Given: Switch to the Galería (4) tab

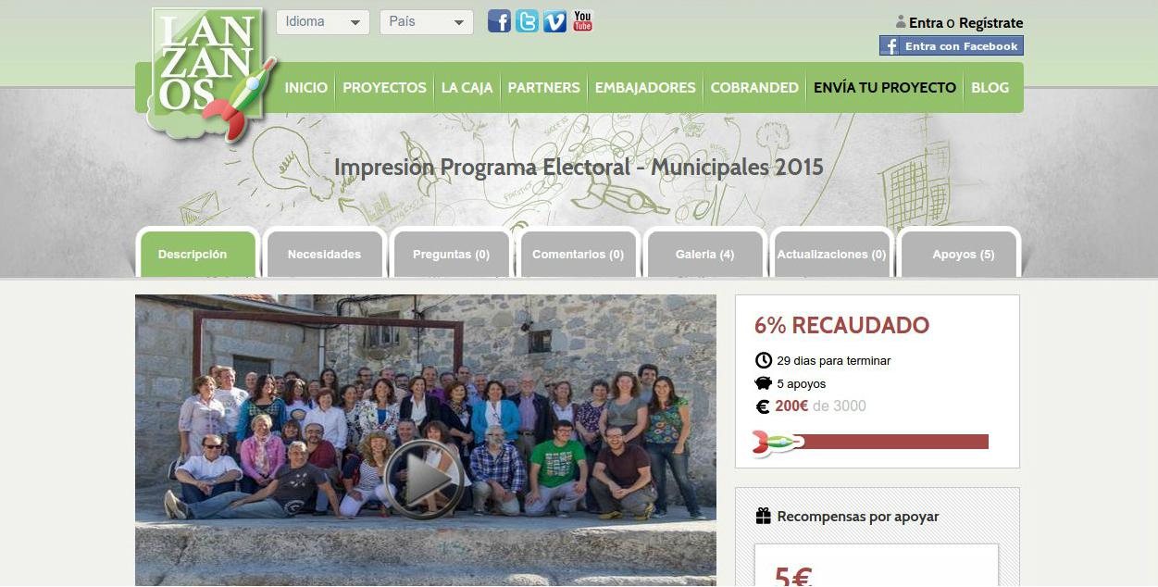Looking at the screenshot, I should [x=704, y=254].
